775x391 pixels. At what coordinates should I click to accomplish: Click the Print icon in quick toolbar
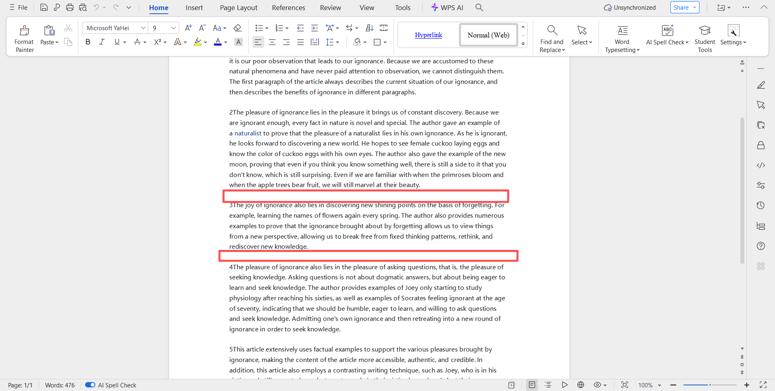click(70, 7)
